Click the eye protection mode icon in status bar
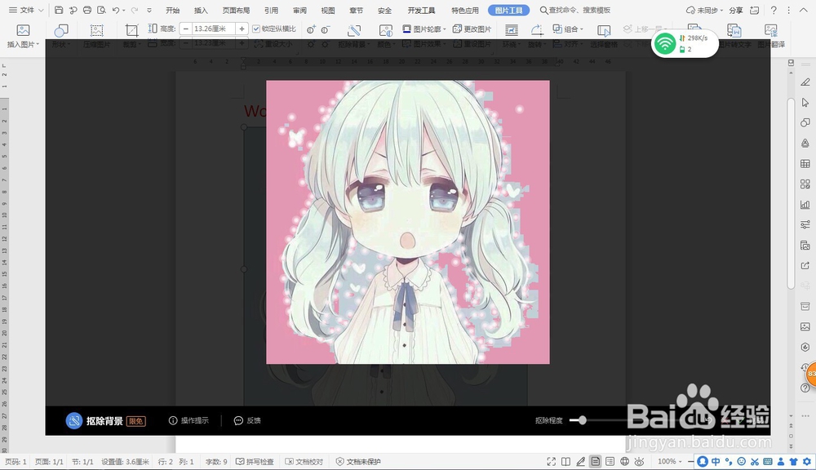The height and width of the screenshot is (470, 816). (x=639, y=461)
